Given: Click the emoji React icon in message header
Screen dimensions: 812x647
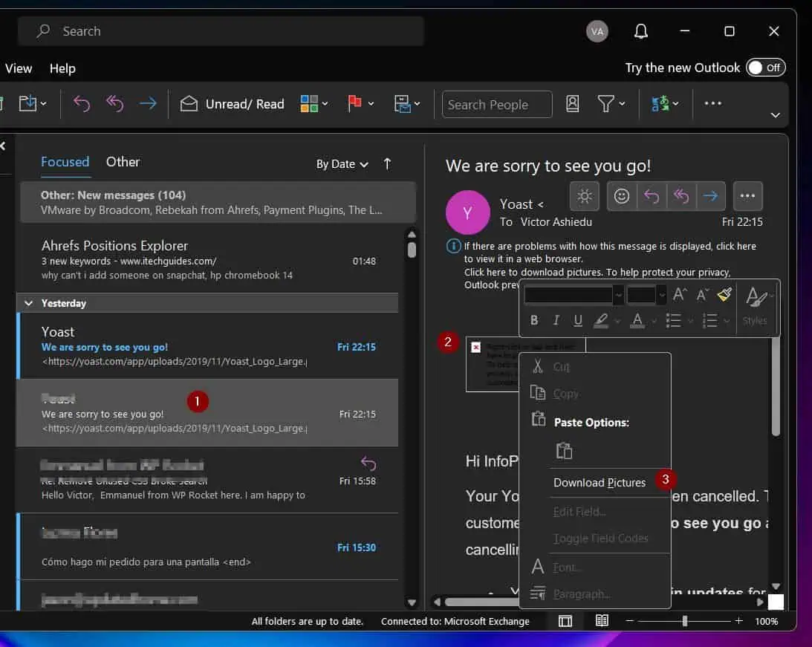Looking at the screenshot, I should pos(621,196).
